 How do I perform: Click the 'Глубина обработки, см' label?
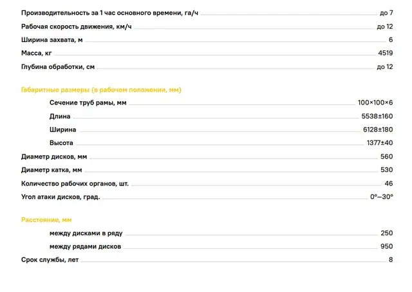click(58, 67)
